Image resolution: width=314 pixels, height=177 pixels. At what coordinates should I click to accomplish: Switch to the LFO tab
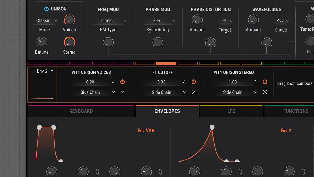point(231,111)
